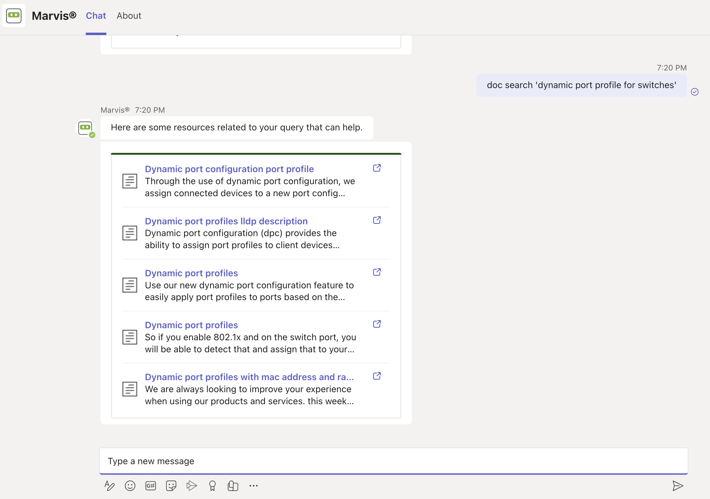Open the emoji picker

click(130, 486)
